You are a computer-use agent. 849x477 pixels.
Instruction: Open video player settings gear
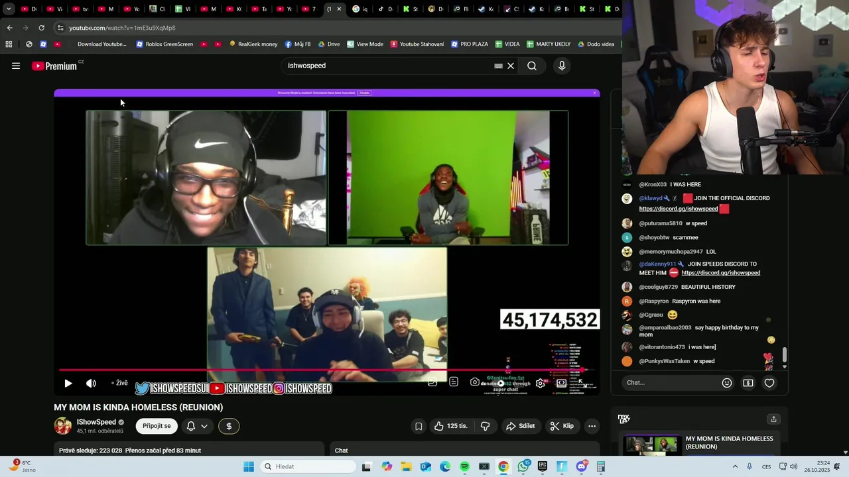tap(541, 383)
